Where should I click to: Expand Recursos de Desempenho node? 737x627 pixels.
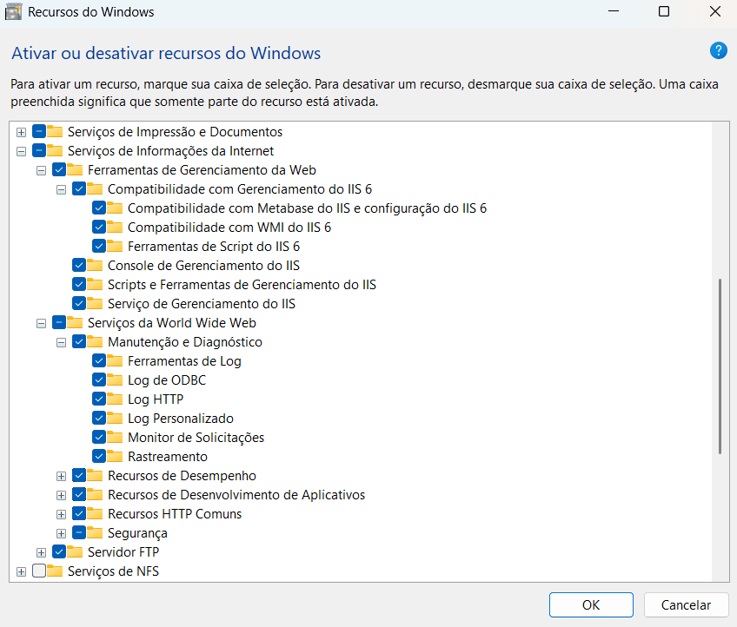(61, 476)
